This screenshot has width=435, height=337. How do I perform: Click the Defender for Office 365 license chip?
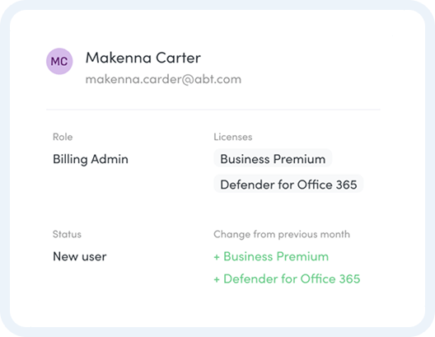[288, 185]
